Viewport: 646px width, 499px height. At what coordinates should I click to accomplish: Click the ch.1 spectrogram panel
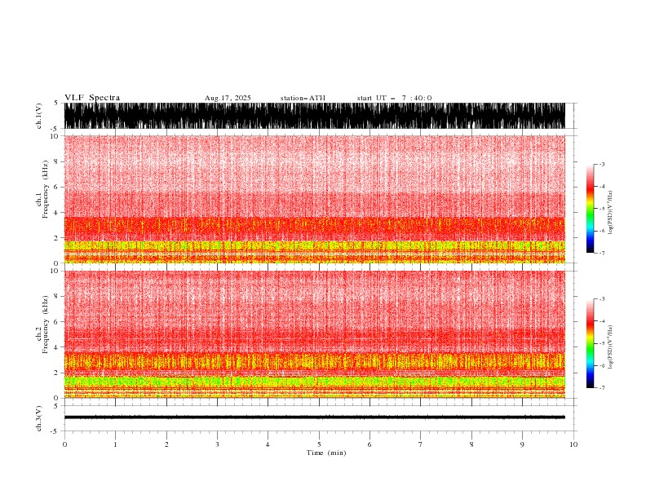pyautogui.click(x=315, y=199)
